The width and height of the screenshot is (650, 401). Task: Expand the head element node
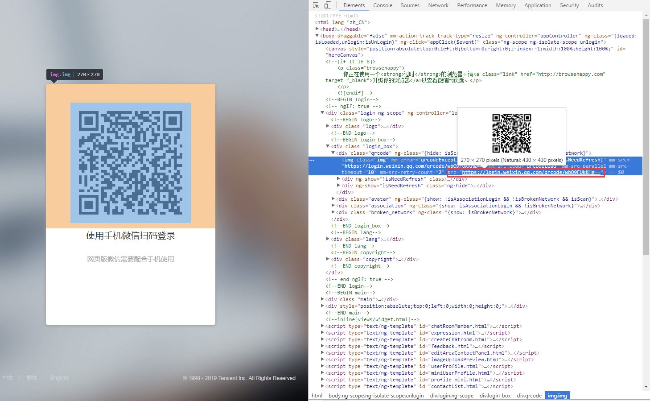click(317, 29)
